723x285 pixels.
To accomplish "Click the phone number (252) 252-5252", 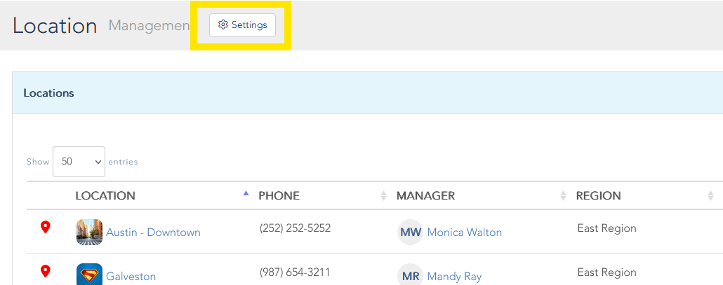I will (x=295, y=228).
